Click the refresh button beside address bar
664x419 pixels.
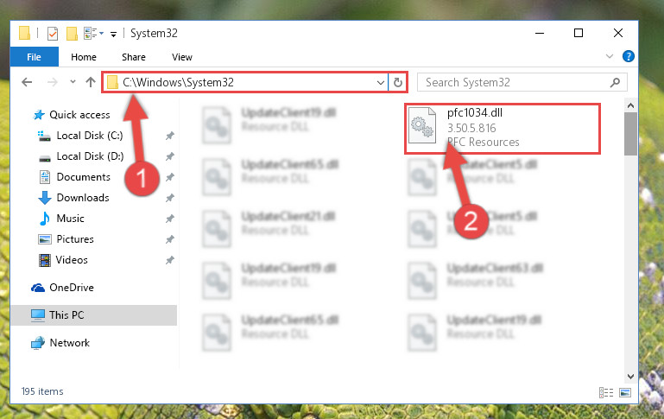pos(398,82)
